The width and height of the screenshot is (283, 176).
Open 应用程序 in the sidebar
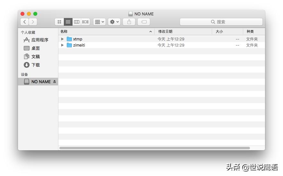tap(39, 40)
